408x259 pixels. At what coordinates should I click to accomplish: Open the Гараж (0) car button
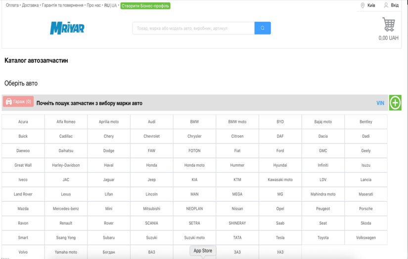point(18,102)
